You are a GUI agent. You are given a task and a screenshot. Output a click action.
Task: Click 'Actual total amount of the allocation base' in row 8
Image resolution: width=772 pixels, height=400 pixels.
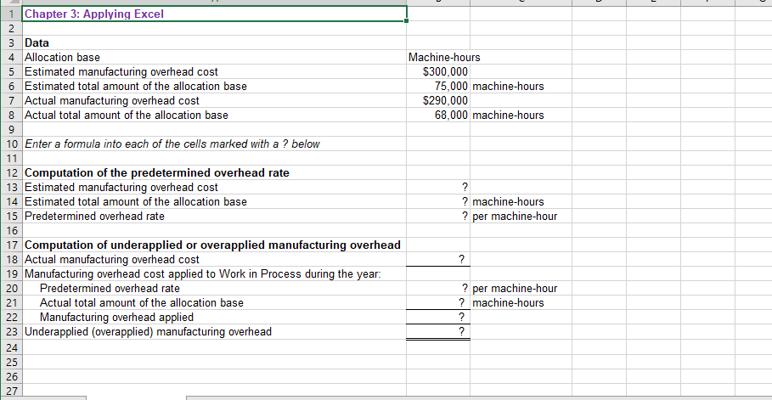[127, 115]
